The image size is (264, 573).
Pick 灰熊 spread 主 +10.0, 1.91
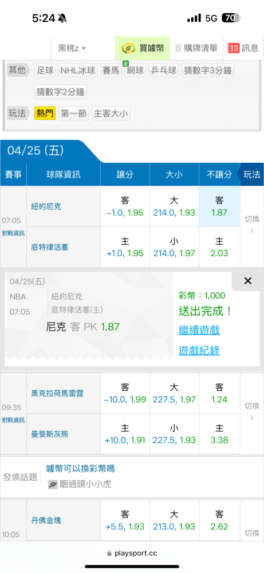[125, 434]
